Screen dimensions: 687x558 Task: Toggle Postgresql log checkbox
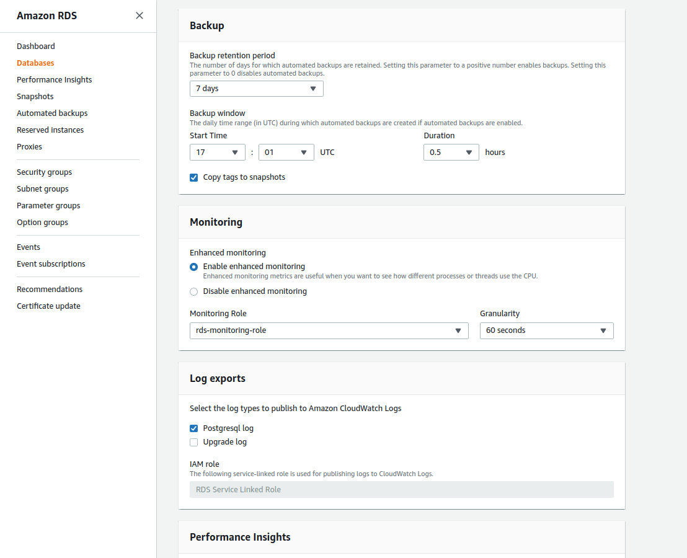pyautogui.click(x=193, y=428)
